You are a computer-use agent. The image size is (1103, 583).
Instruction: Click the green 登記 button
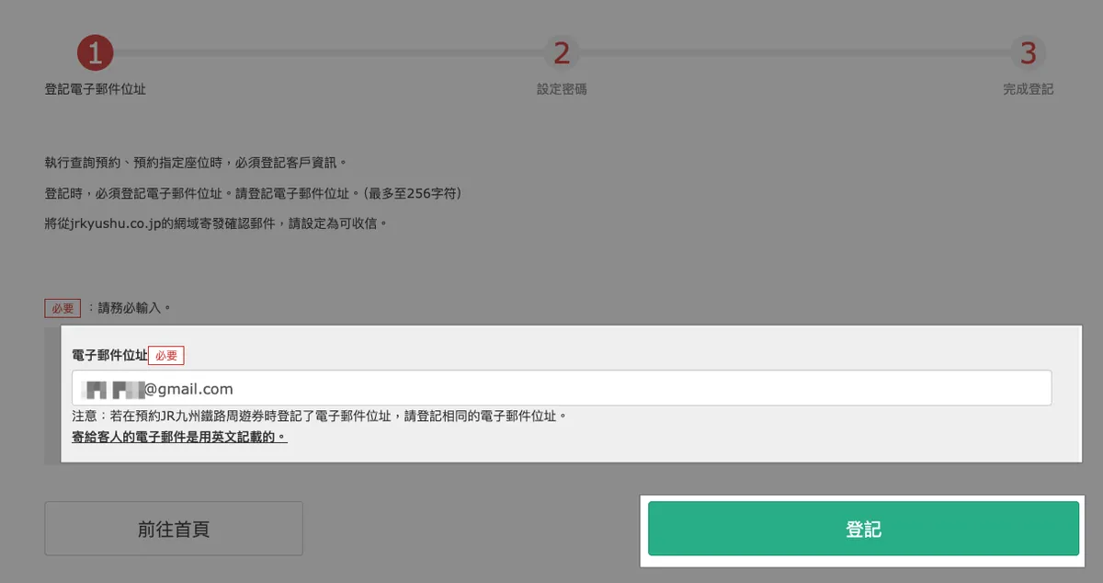(x=863, y=529)
